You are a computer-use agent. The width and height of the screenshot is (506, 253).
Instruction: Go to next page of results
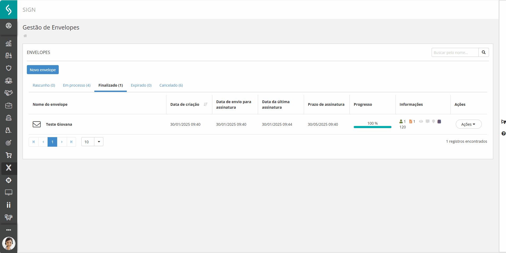(x=62, y=142)
